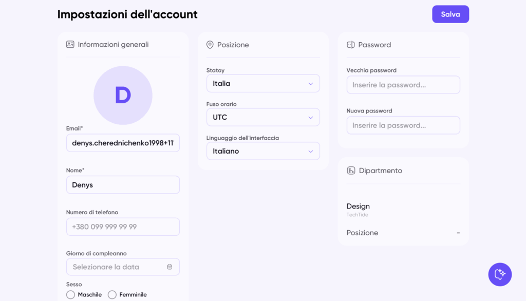The width and height of the screenshot is (526, 301).
Task: Select the Maschile radio button
Action: [x=71, y=295]
